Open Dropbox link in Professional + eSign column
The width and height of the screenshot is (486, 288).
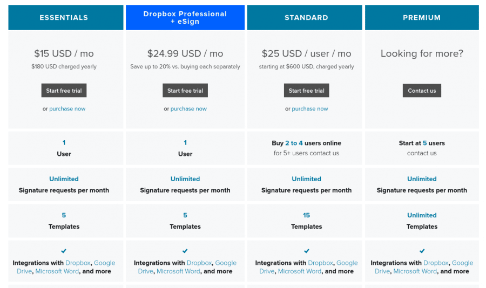click(199, 263)
